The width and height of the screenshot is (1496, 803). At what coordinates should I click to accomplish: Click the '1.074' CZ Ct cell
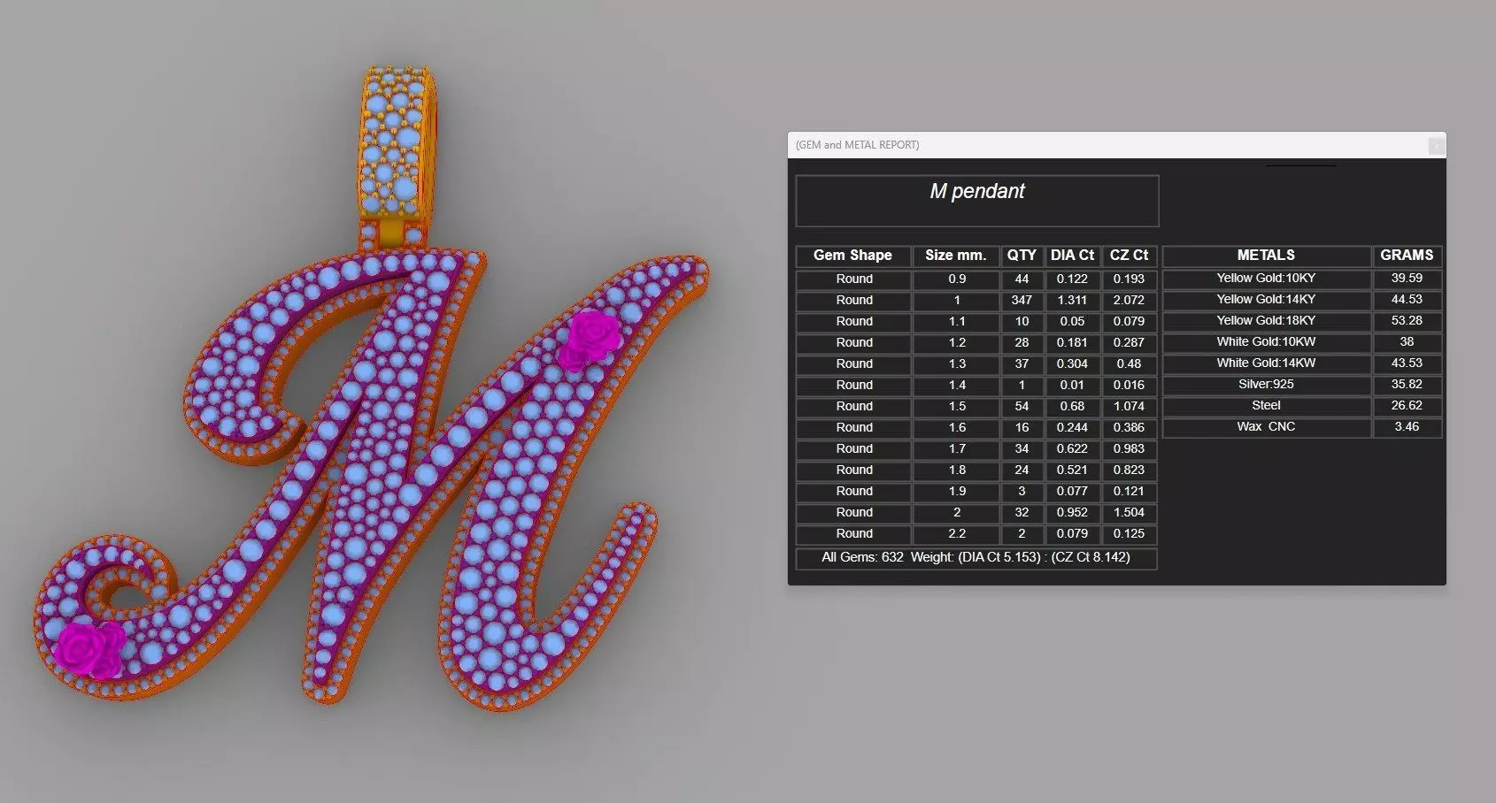[1130, 407]
